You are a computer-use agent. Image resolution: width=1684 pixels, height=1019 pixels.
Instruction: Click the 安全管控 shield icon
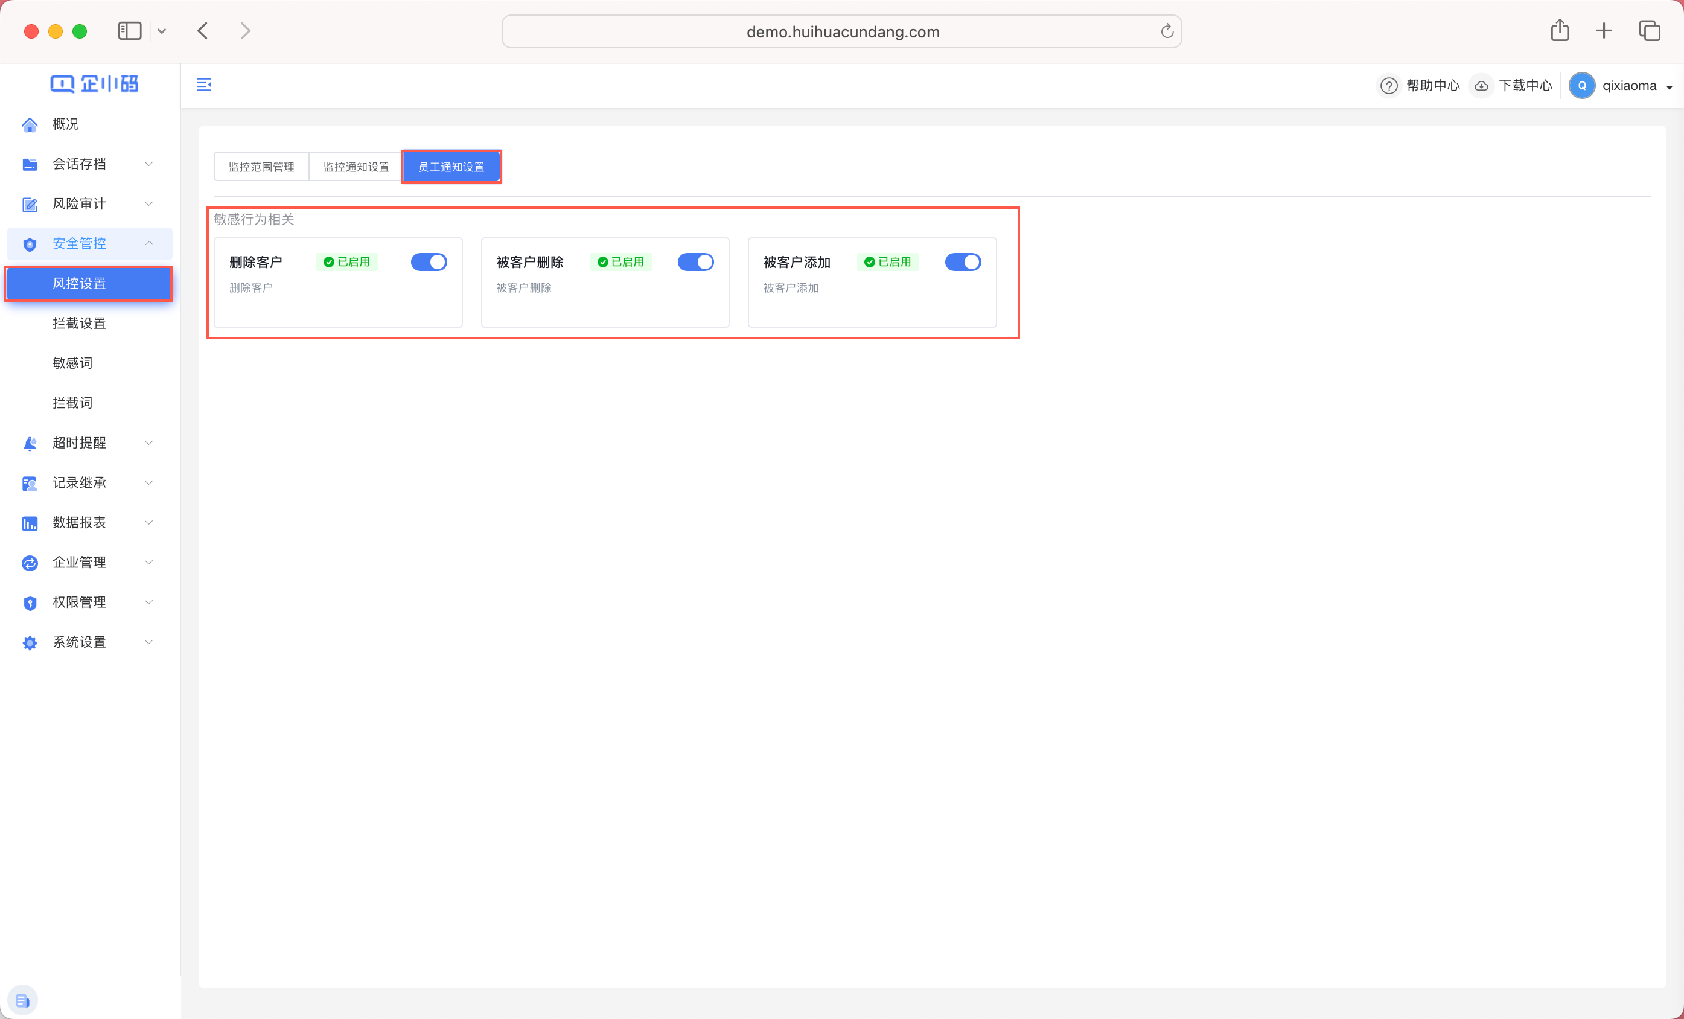pos(30,244)
